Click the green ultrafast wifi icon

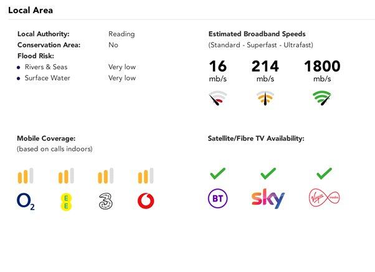coord(322,98)
